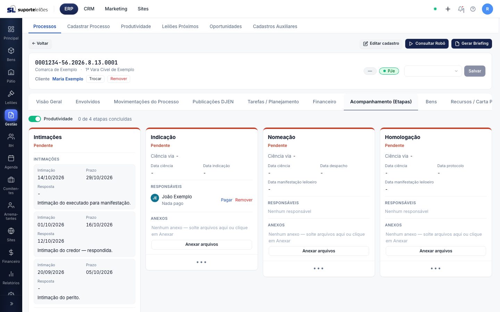The image size is (500, 312).
Task: Click Anexar arquivos in Nomeação card
Action: 319,251
